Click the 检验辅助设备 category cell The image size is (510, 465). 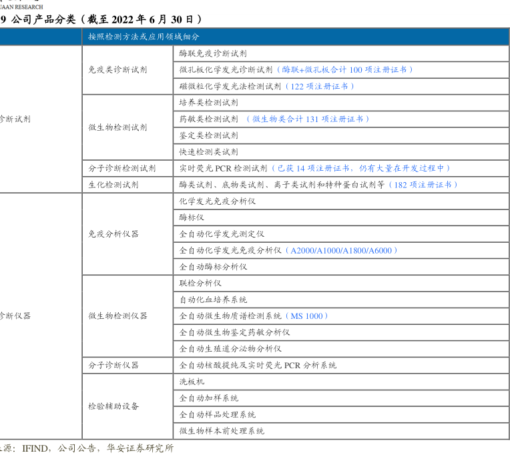[127, 406]
